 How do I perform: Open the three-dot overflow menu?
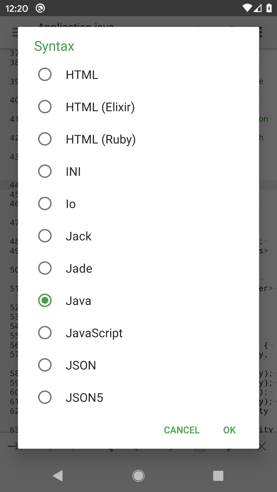(x=261, y=33)
